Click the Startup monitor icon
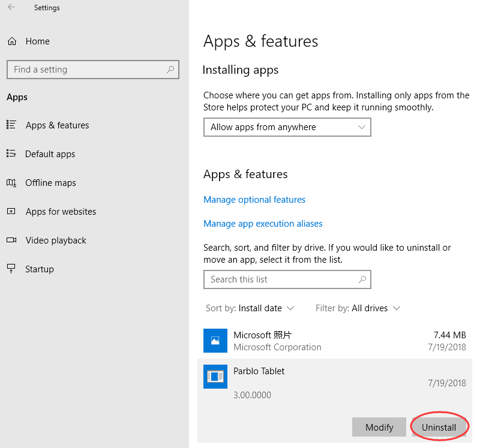Screen dimensions: 480x448 click(11, 269)
